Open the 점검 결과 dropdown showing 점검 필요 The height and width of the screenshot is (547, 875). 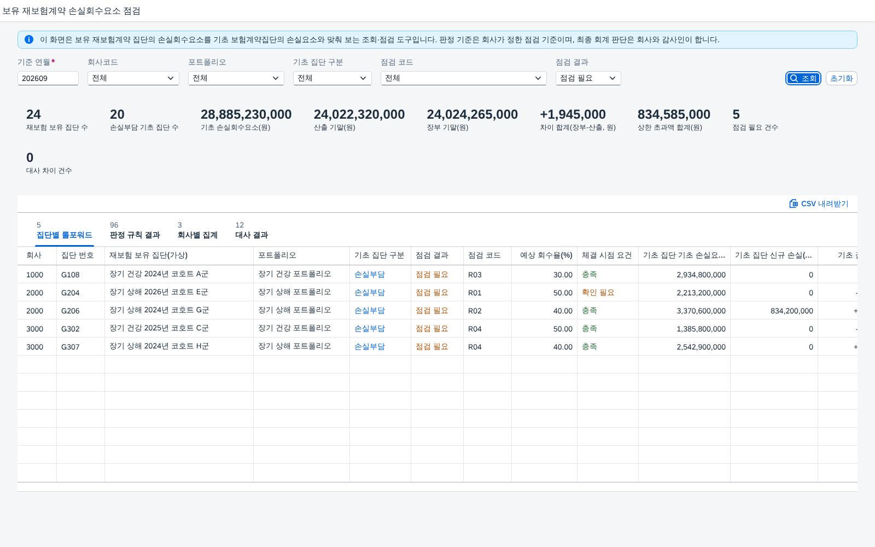(x=588, y=78)
